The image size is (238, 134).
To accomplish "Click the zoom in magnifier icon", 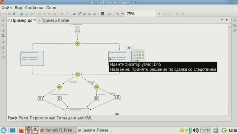I will [122, 14].
